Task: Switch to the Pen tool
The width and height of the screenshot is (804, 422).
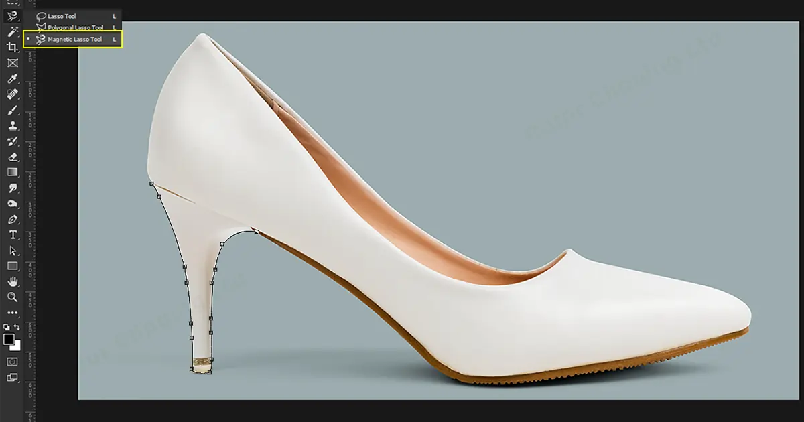Action: (12, 220)
